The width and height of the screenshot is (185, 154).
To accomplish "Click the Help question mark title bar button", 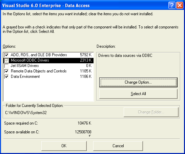I will pyautogui.click(x=172, y=5).
